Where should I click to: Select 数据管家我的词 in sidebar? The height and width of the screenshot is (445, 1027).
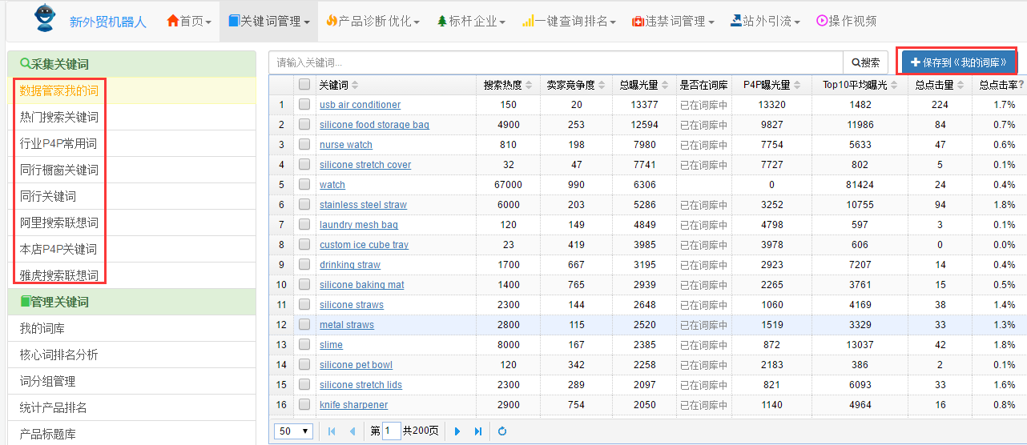[132, 91]
